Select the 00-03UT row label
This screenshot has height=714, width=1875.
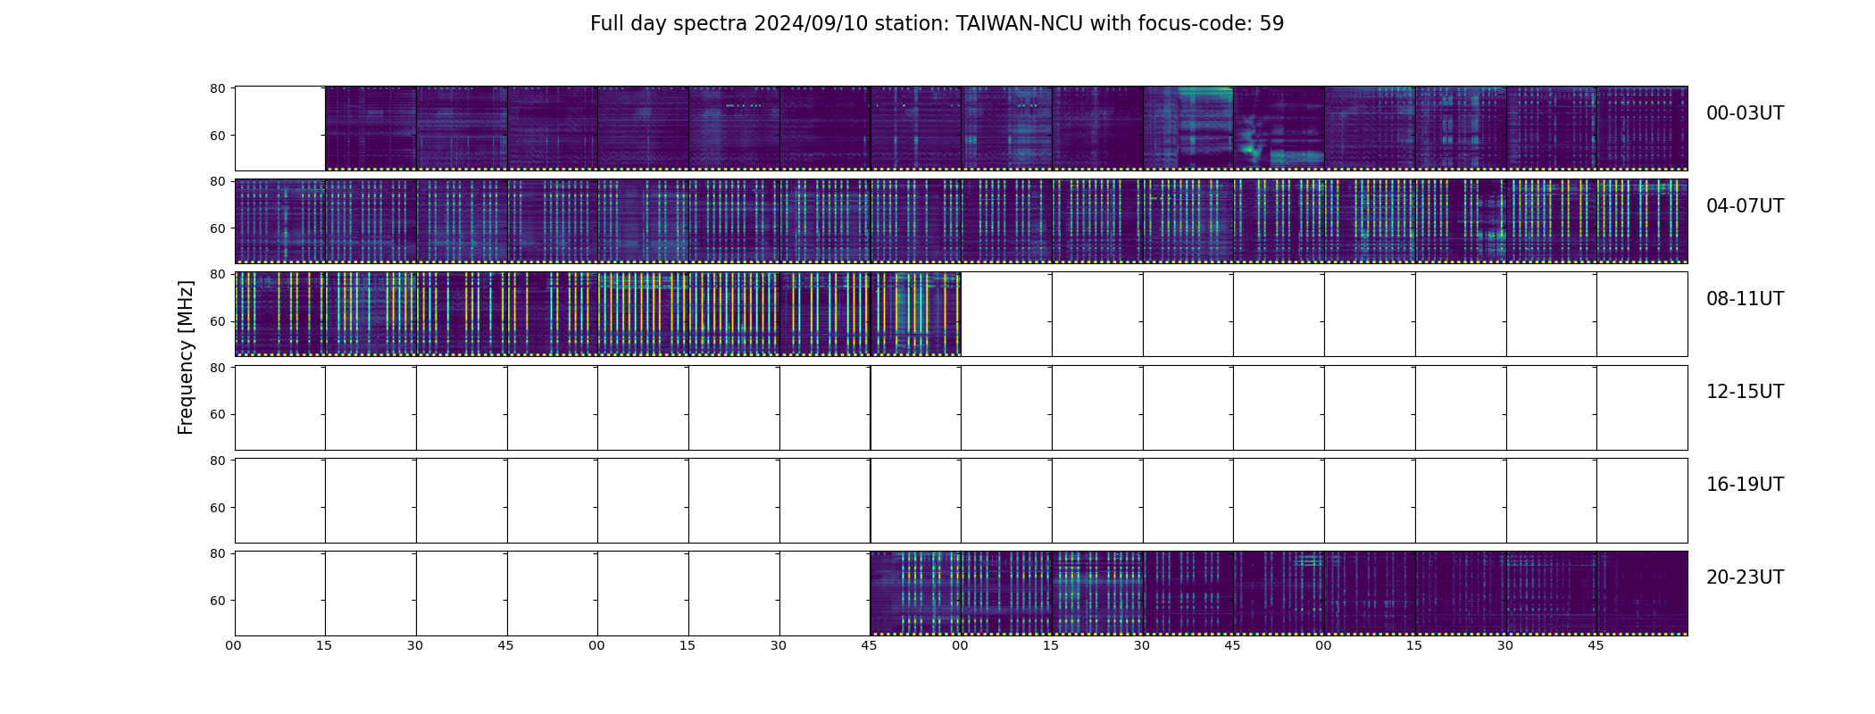[x=1745, y=113]
